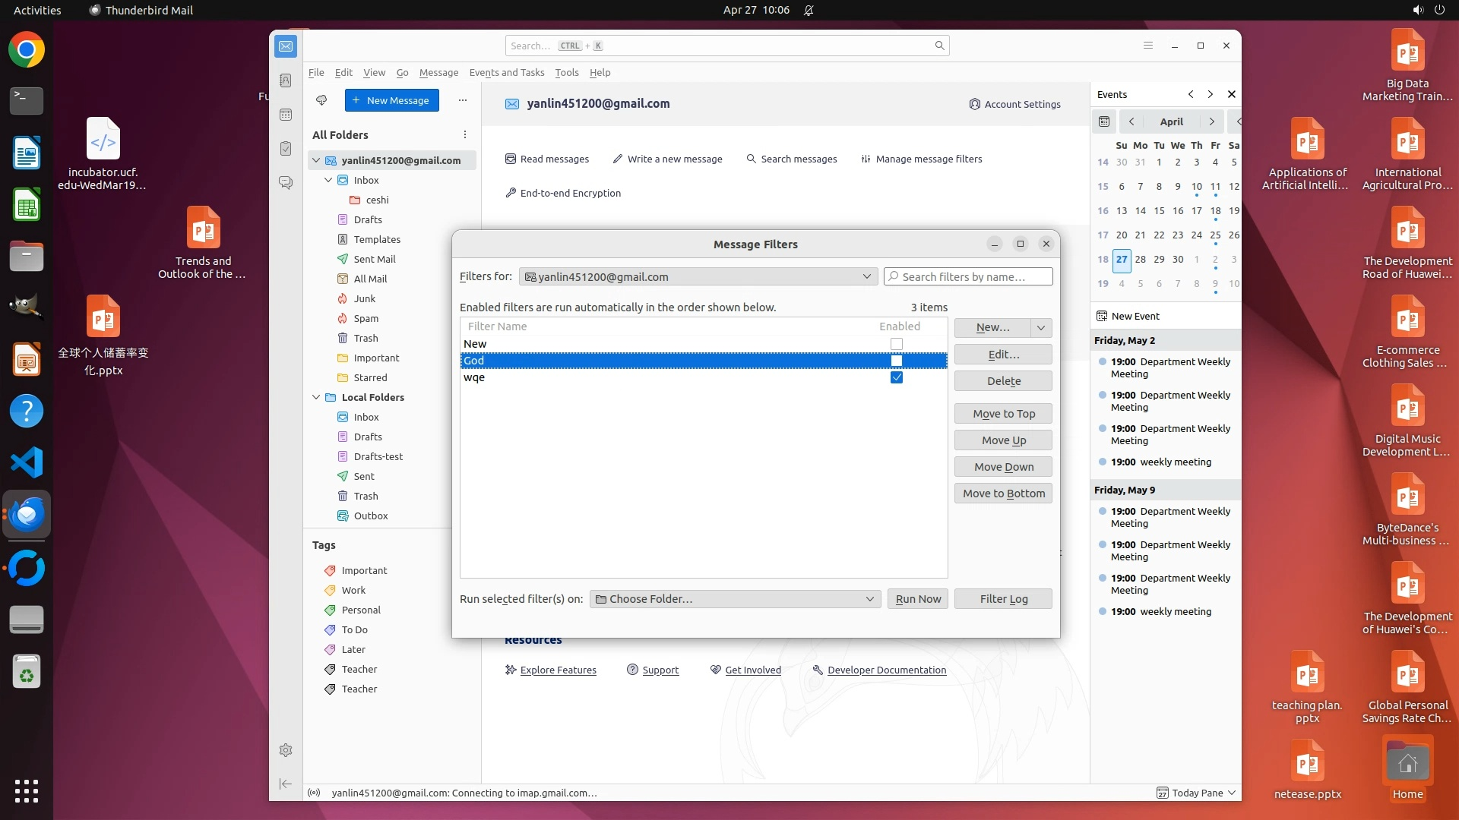Open the Tasks sidebar icon
This screenshot has height=820, width=1459.
tap(286, 149)
